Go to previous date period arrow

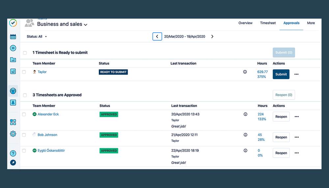157,37
